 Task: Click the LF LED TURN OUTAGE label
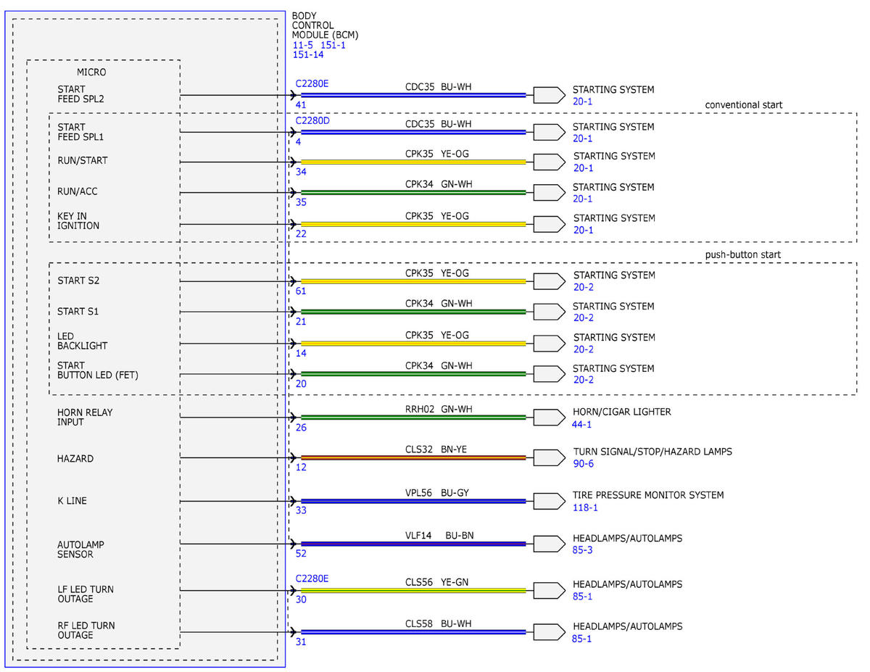(x=85, y=594)
